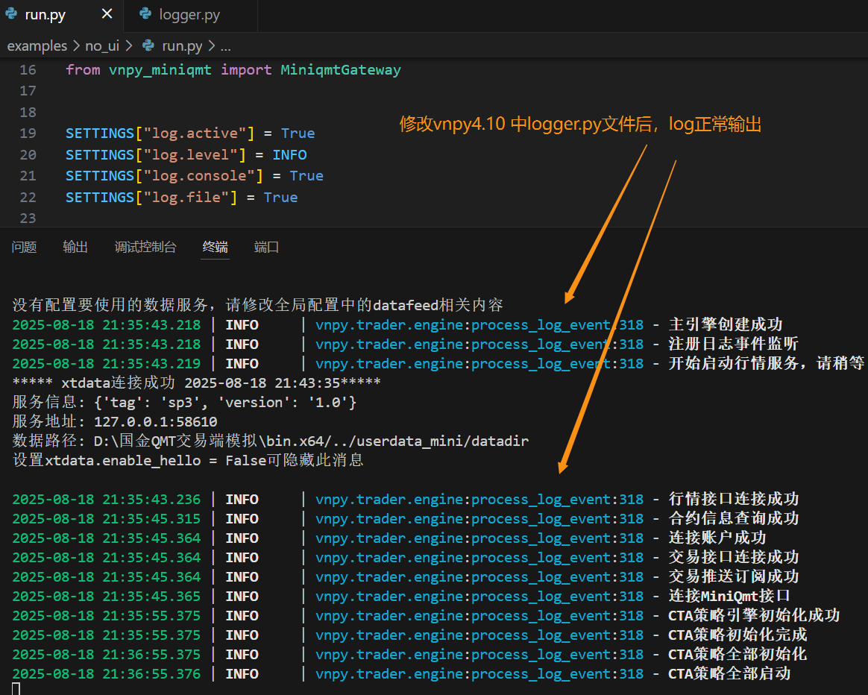Click CTA策略初始化完成 log message
Viewport: 868px width, 695px height.
(x=738, y=635)
